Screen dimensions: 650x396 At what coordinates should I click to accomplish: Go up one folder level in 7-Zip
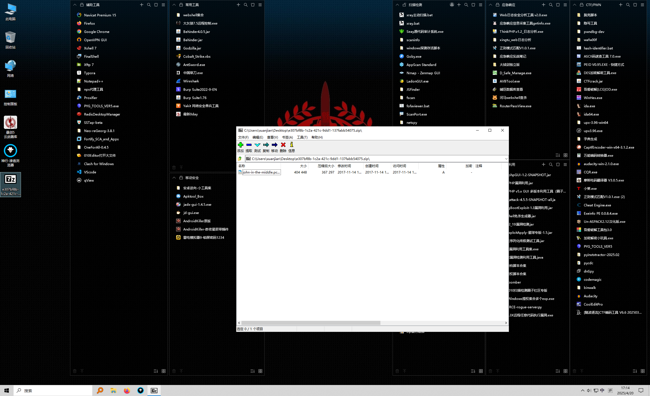(240, 159)
